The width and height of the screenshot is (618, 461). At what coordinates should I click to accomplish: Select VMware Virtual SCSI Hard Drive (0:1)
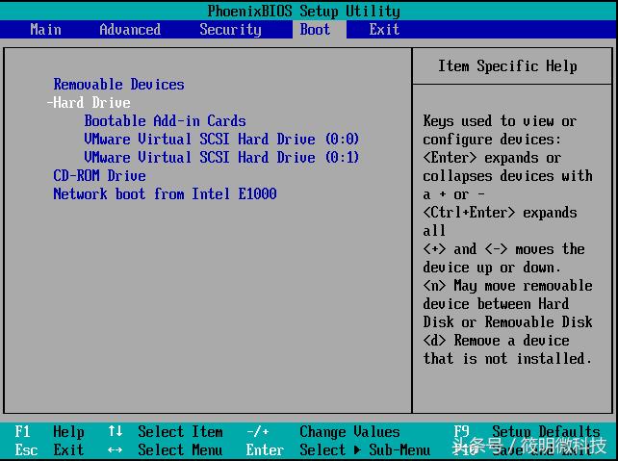pyautogui.click(x=221, y=157)
